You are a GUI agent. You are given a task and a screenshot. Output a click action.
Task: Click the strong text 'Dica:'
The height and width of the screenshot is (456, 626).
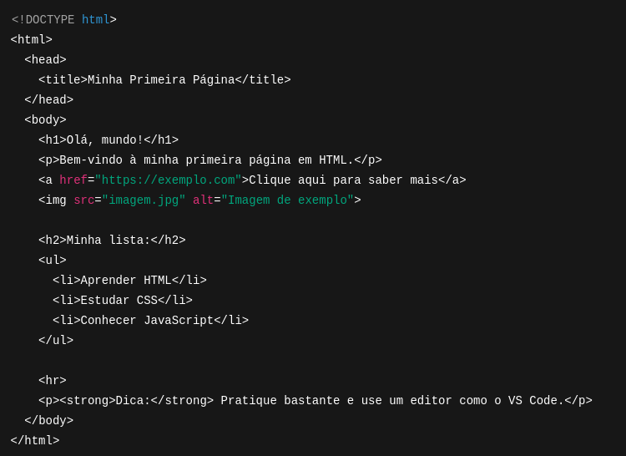[x=133, y=401]
